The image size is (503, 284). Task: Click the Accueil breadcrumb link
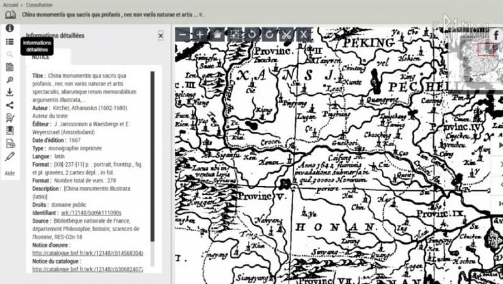click(x=11, y=4)
